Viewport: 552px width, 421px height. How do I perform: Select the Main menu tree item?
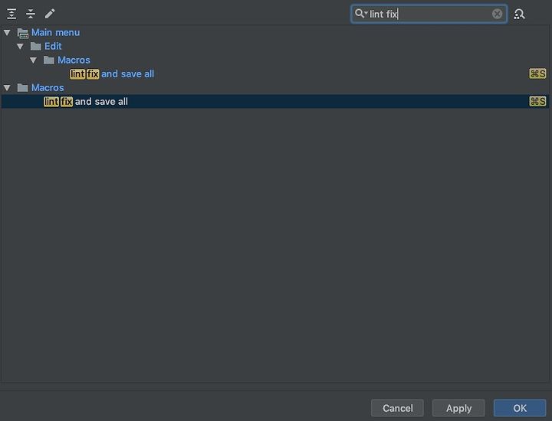[56, 32]
